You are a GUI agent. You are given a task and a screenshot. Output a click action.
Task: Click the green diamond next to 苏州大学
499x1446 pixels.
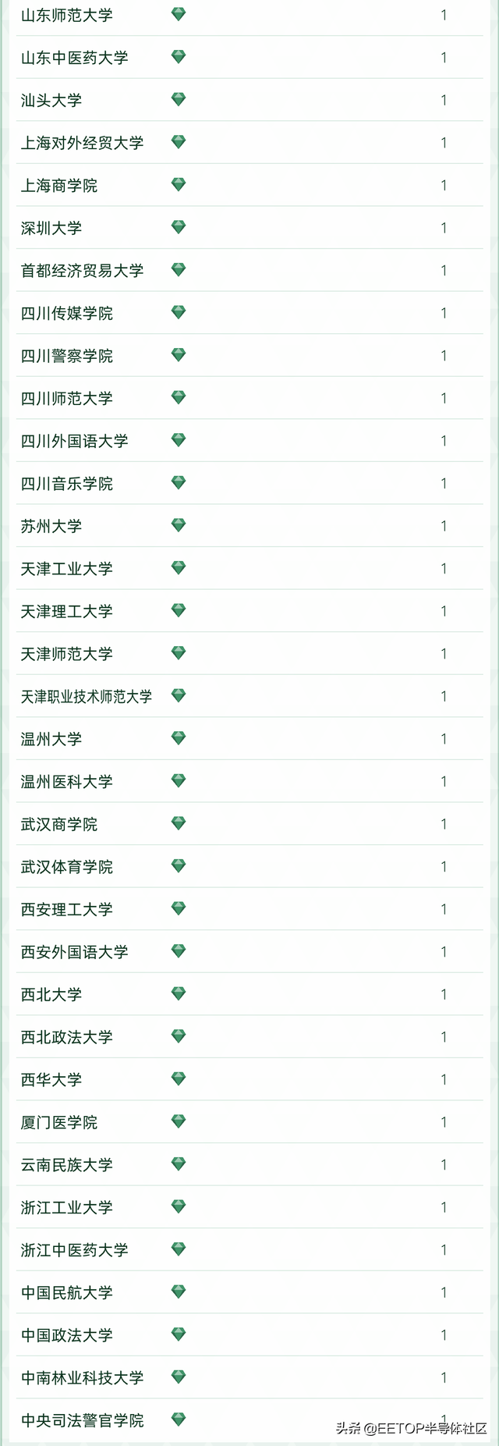click(179, 525)
